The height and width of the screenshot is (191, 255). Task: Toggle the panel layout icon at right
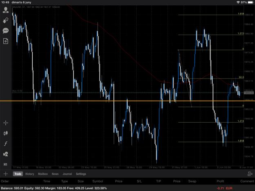click(250, 174)
